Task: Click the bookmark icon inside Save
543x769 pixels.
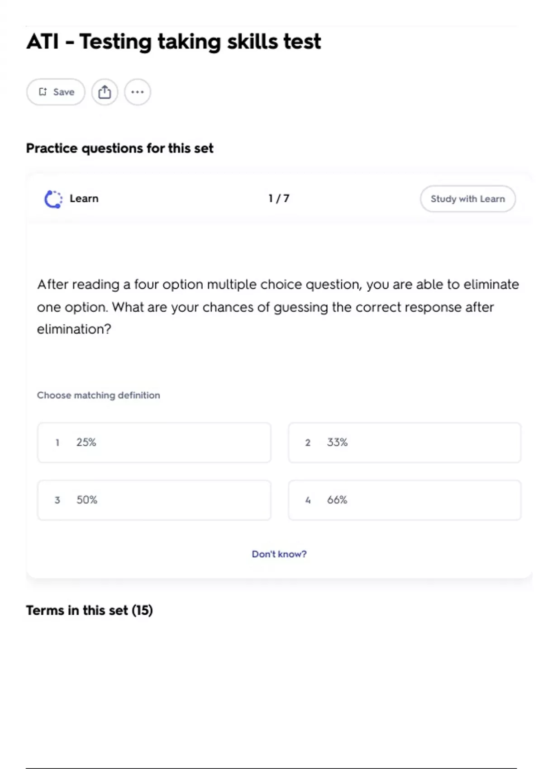Action: pos(43,92)
